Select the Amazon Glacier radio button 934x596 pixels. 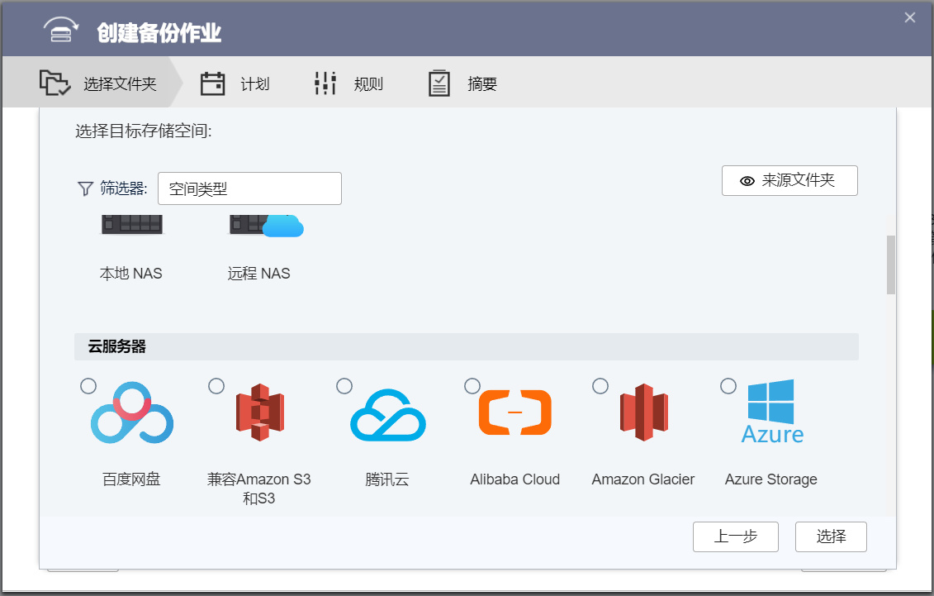pos(600,386)
